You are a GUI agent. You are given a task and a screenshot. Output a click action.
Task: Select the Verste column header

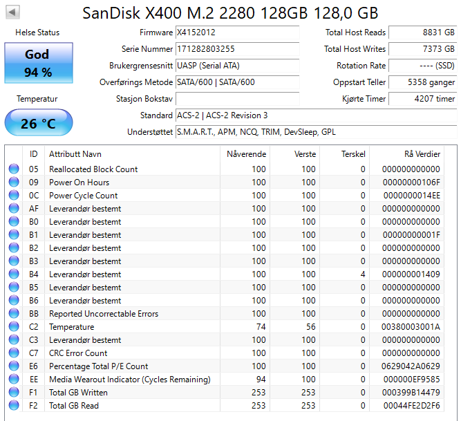(x=295, y=154)
